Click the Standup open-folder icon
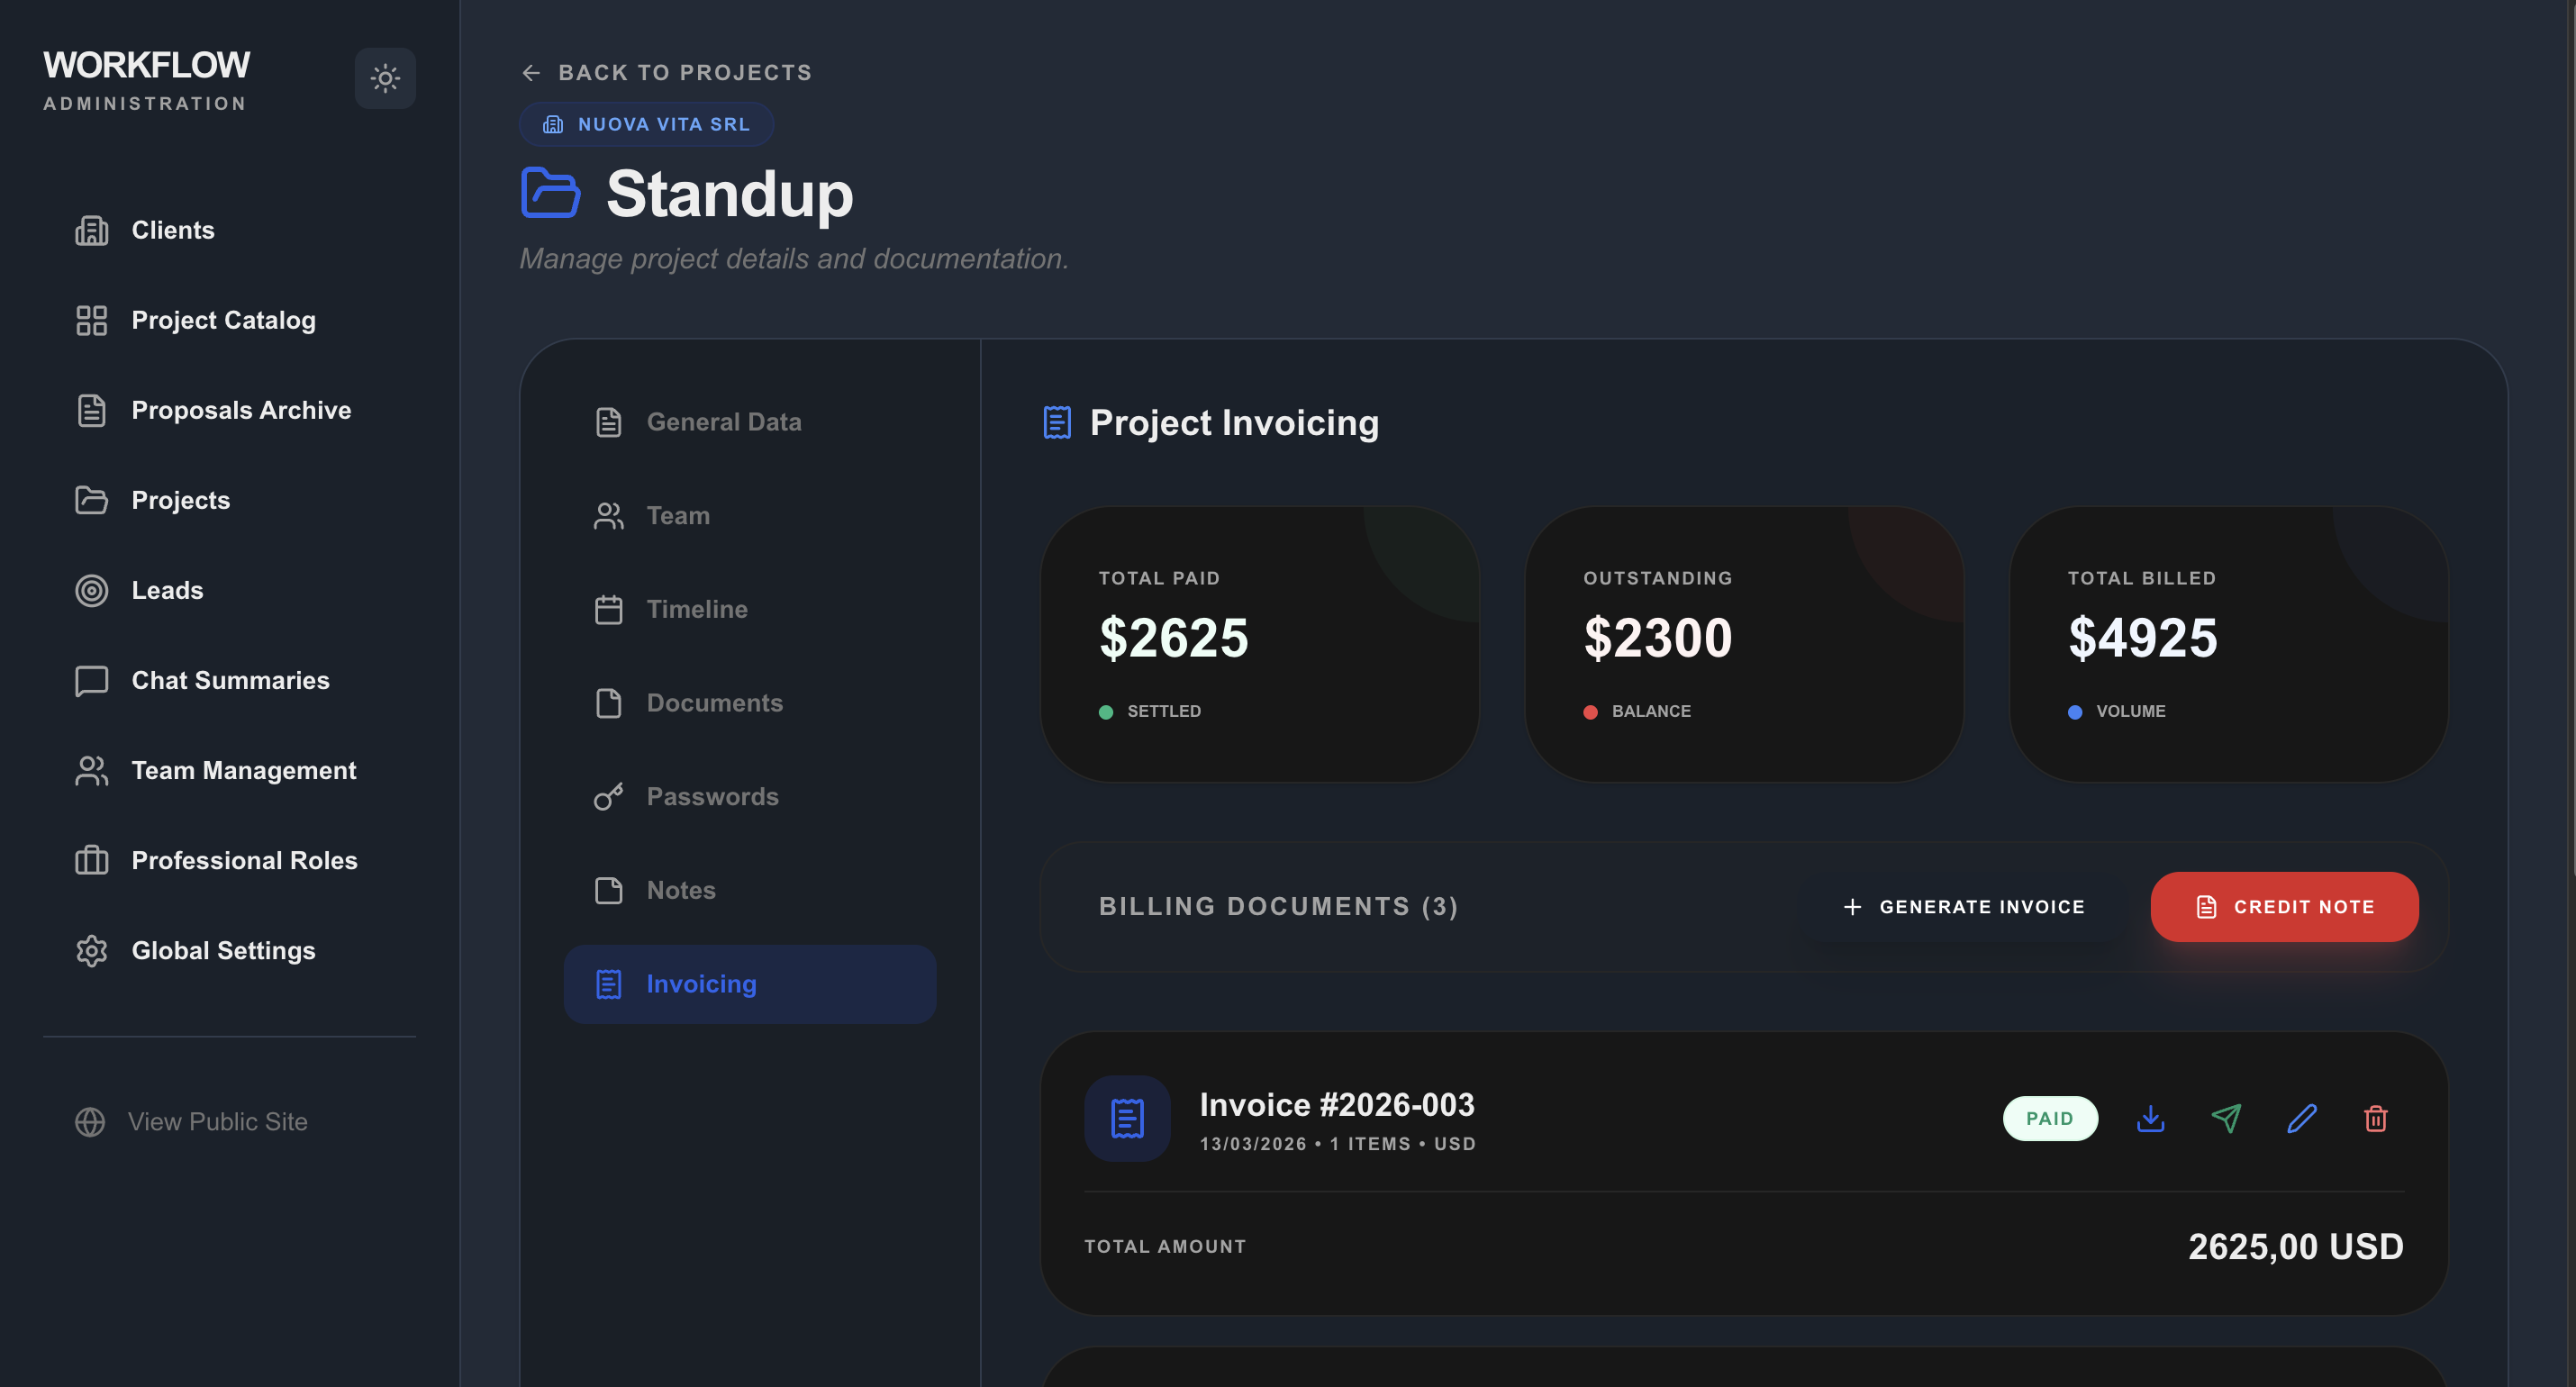Viewport: 2576px width, 1387px height. coord(551,192)
